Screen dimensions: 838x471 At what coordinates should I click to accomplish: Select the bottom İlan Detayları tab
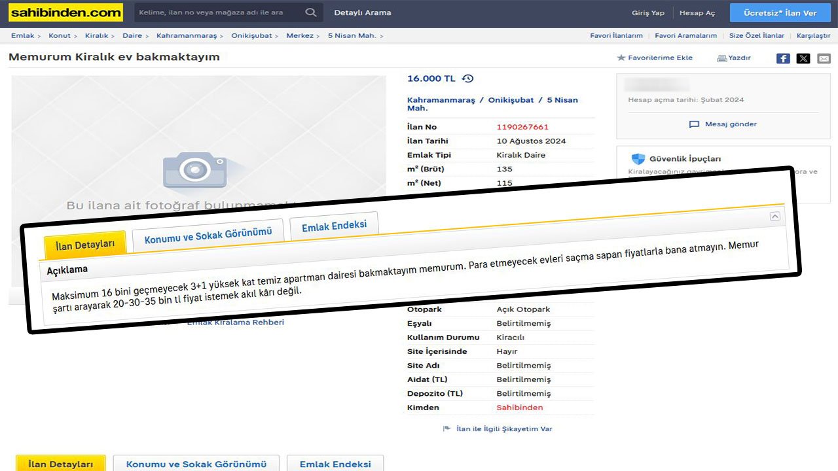click(61, 464)
